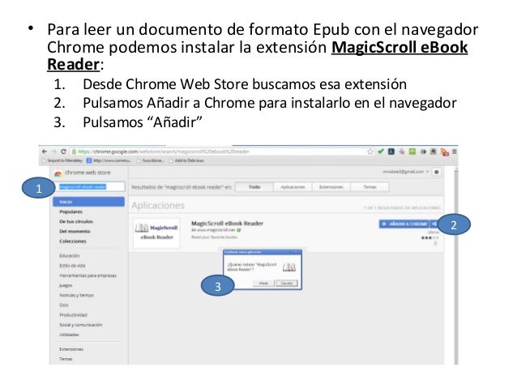
Task: Open Herramientas para empresas category
Action: click(x=88, y=275)
